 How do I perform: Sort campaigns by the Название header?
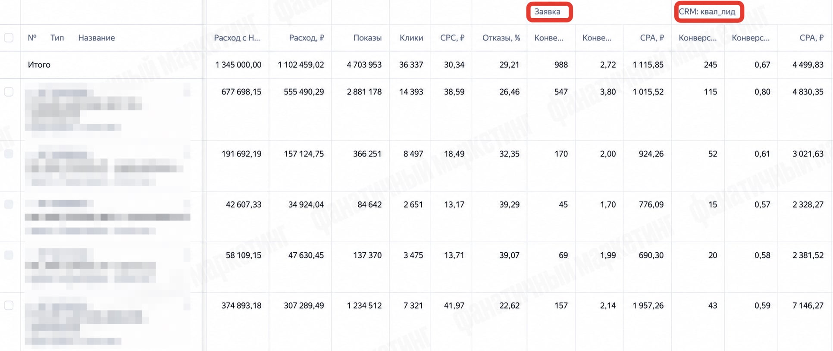[x=97, y=38]
